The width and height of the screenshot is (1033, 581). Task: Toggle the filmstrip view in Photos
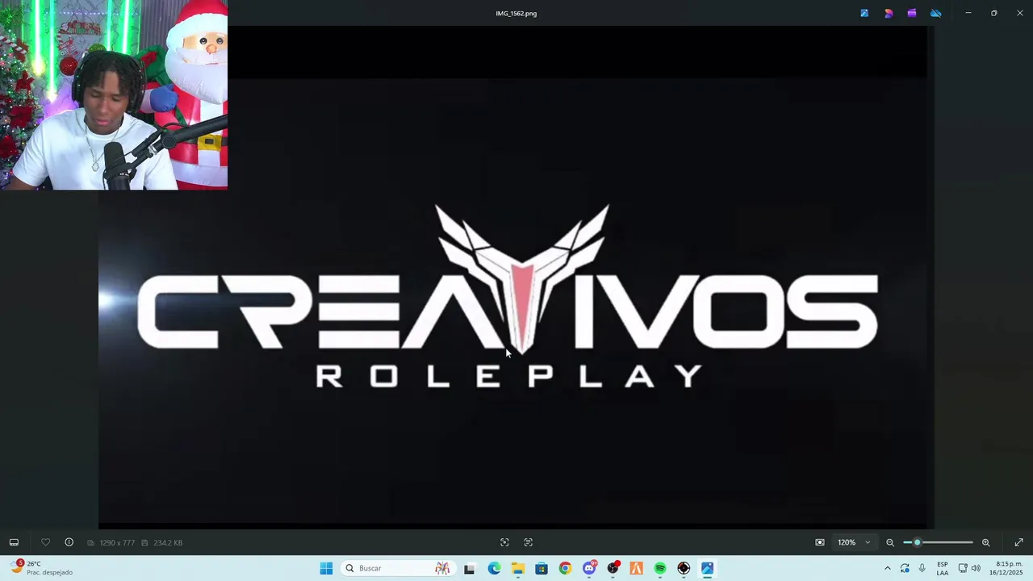pyautogui.click(x=14, y=542)
